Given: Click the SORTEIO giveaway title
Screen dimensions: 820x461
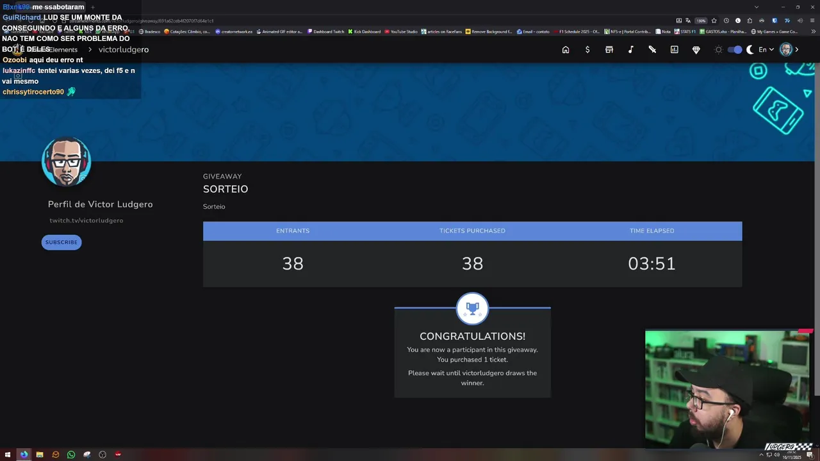Looking at the screenshot, I should click(x=225, y=189).
